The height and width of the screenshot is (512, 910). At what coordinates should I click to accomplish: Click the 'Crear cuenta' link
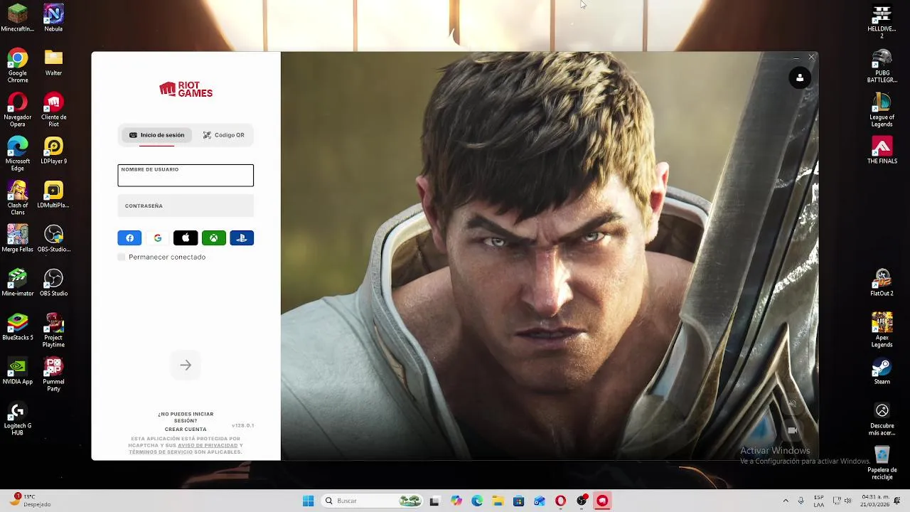pyautogui.click(x=186, y=430)
